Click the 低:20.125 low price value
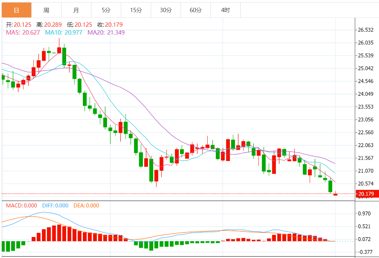Screen dimensions: 379x258 [x=80, y=25]
